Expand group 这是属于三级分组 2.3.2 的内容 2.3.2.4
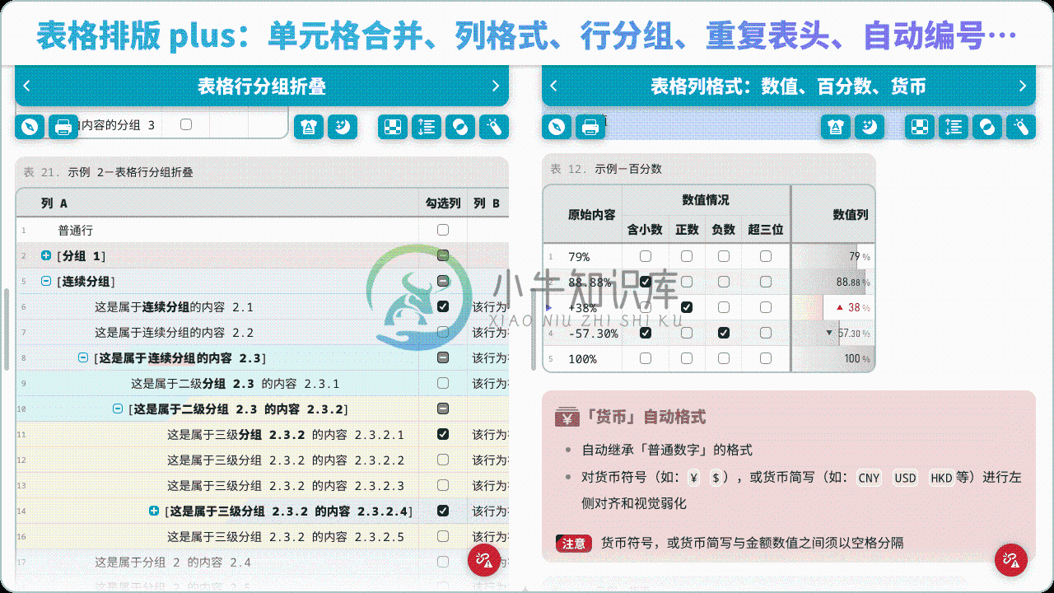 [154, 511]
